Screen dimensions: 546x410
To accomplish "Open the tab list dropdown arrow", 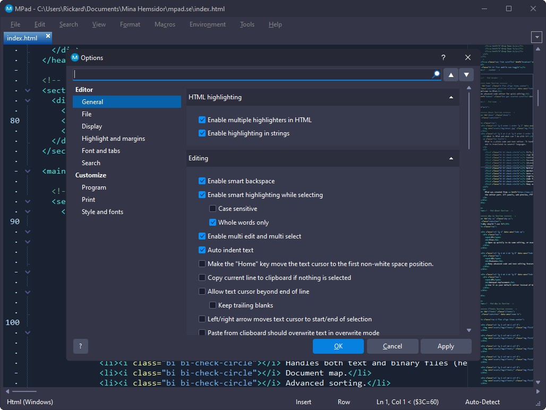I will (537, 38).
